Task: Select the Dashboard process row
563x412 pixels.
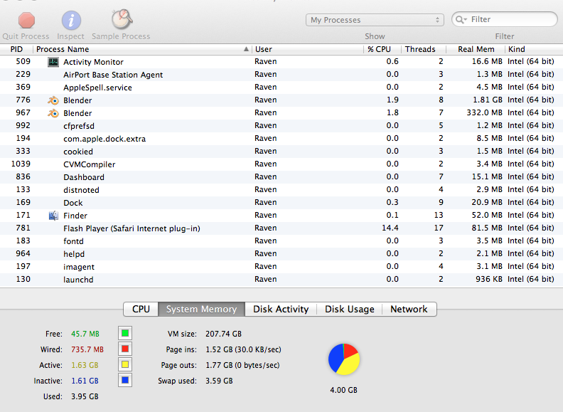Action: point(281,177)
